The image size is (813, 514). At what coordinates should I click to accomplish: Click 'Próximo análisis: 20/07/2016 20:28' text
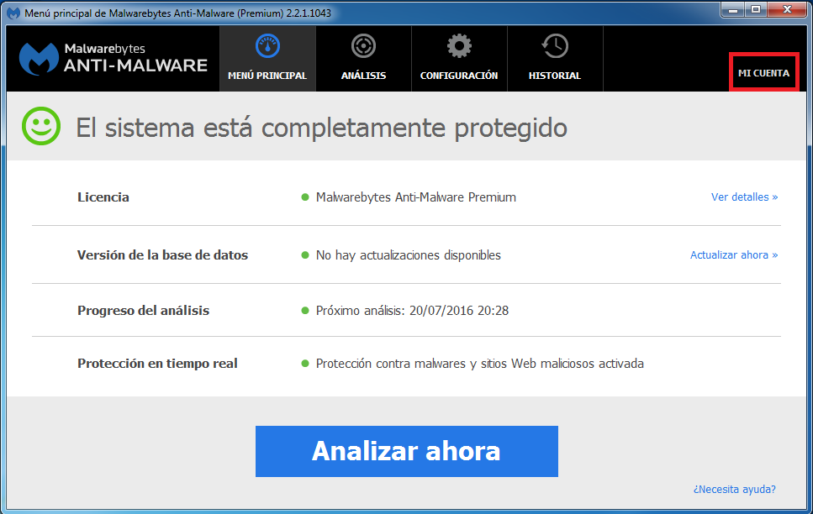[x=412, y=311]
